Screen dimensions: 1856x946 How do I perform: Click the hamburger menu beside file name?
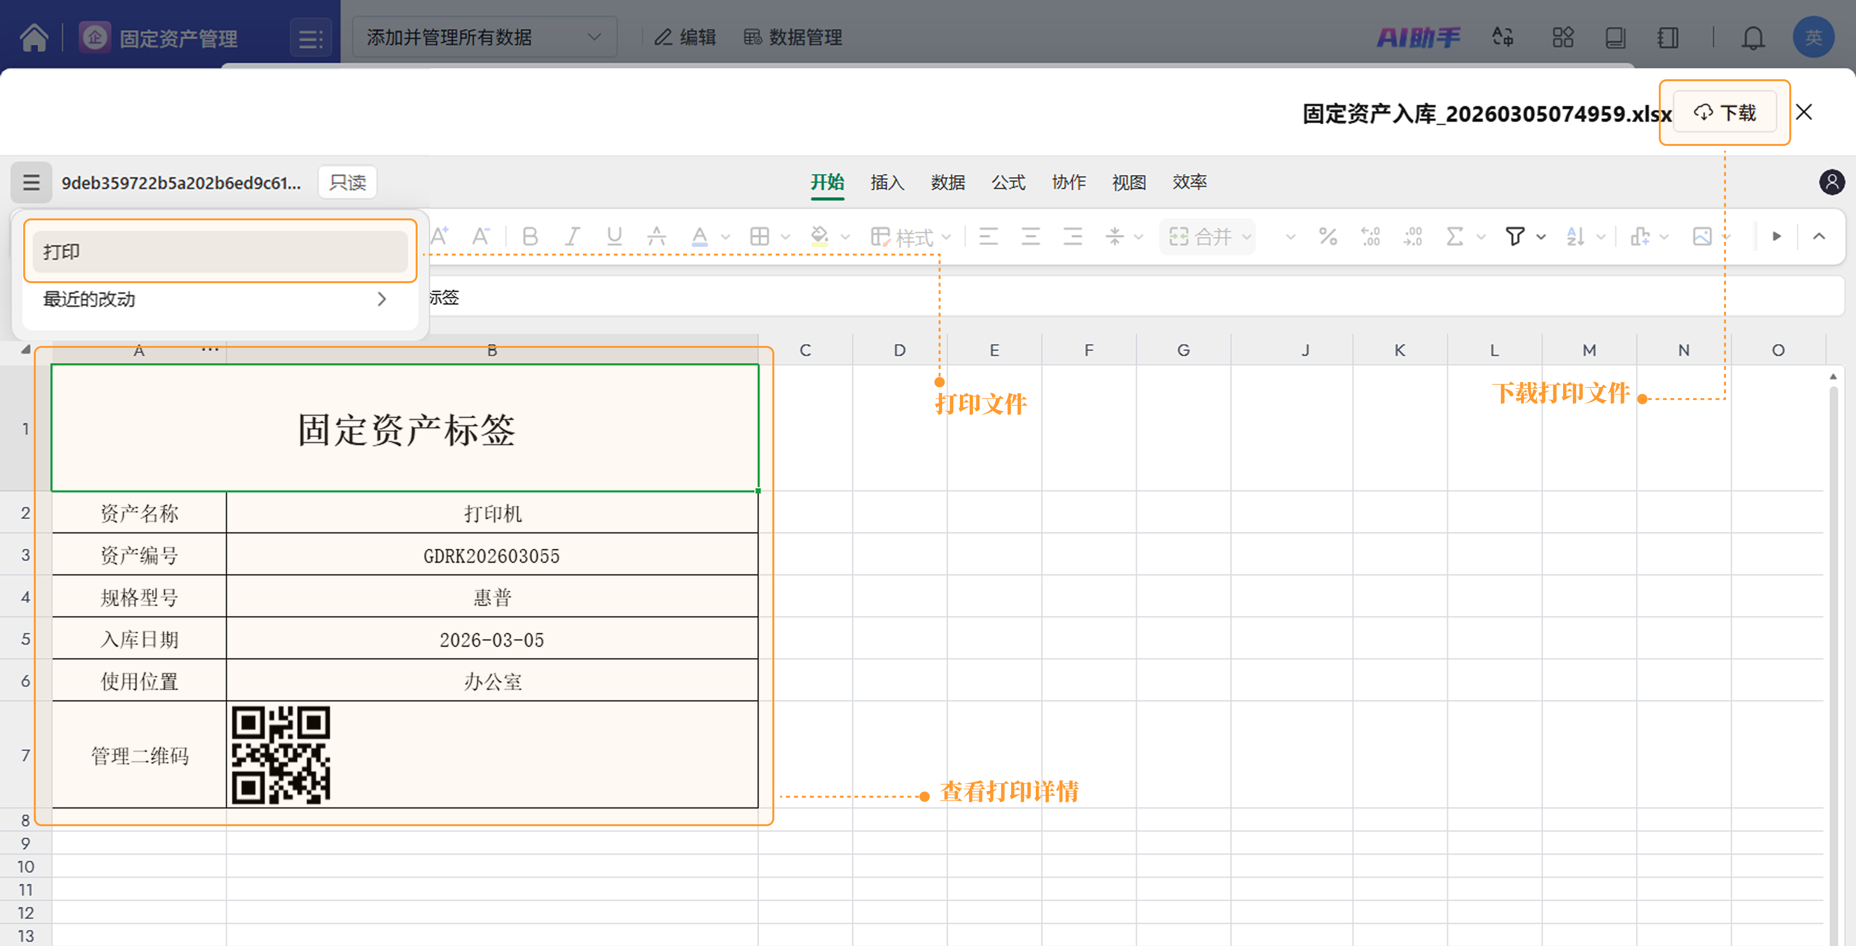tap(31, 182)
